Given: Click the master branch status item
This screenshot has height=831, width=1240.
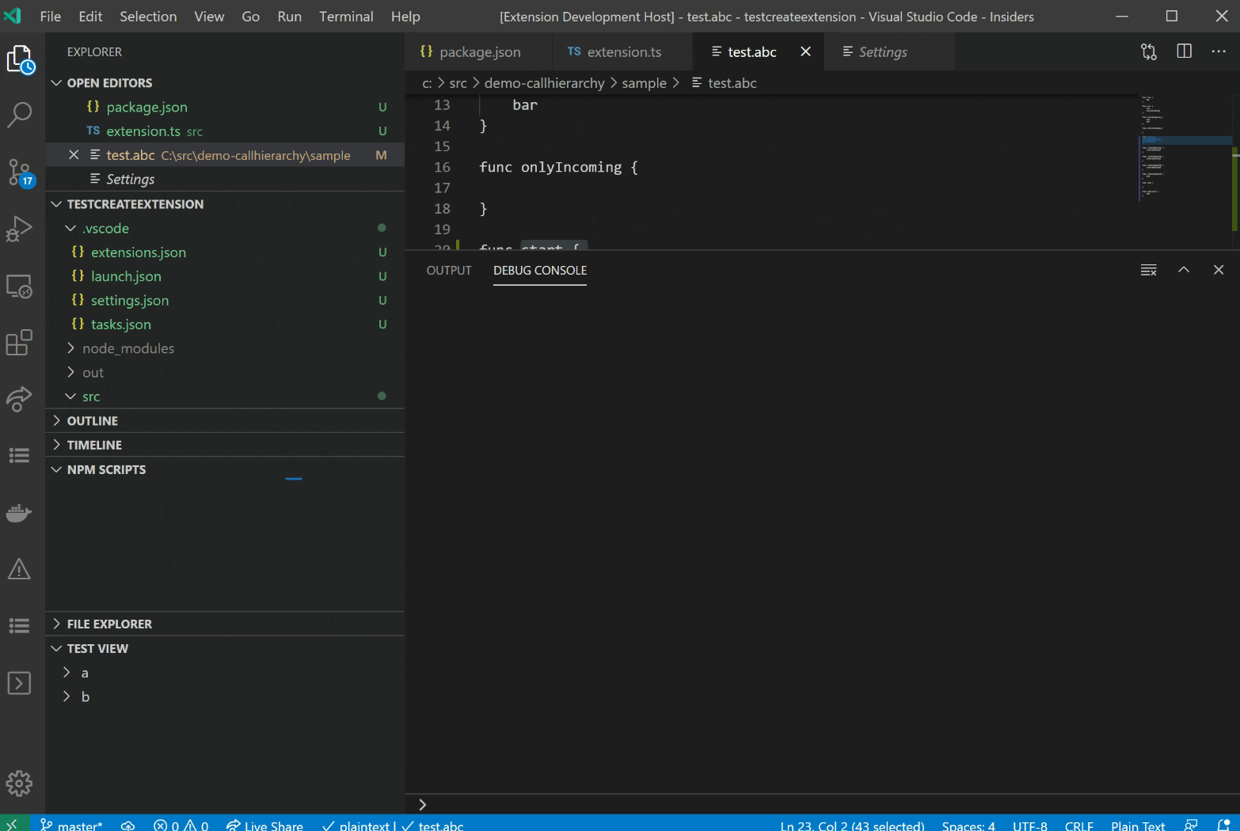Looking at the screenshot, I should pyautogui.click(x=71, y=825).
